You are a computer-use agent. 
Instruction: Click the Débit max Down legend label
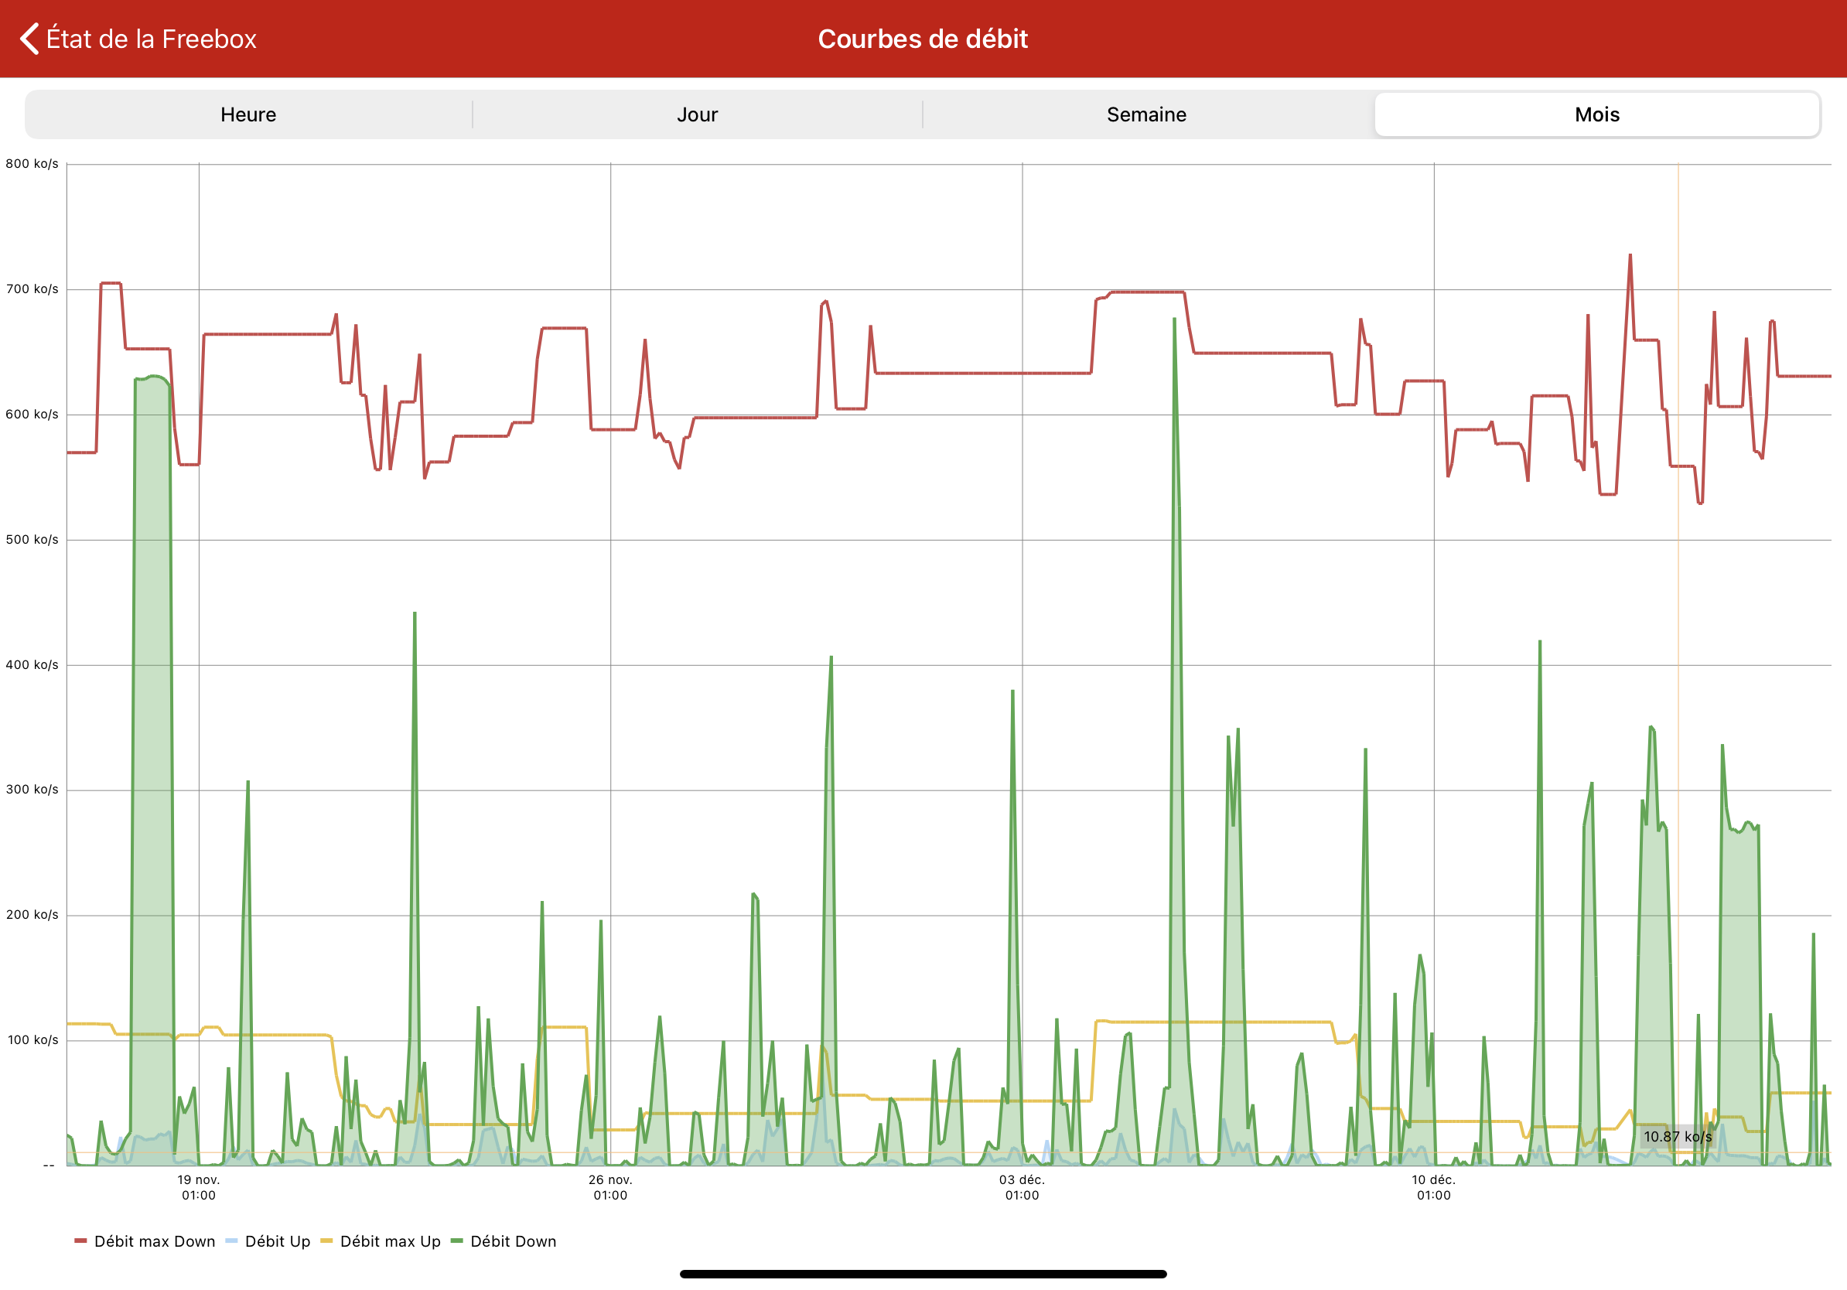[155, 1241]
